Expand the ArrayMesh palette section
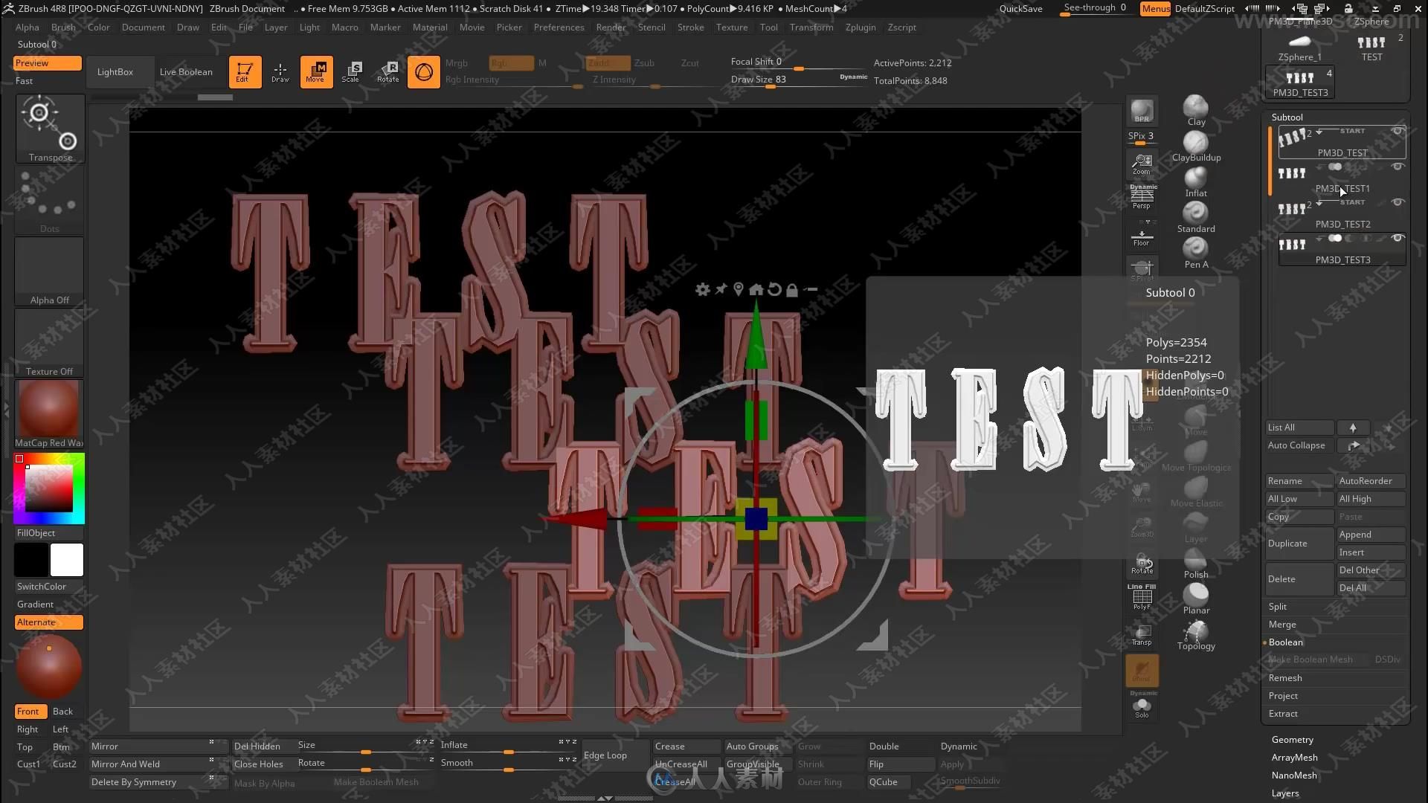The image size is (1428, 803). [1294, 758]
